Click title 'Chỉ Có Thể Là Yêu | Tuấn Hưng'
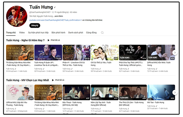 tap(101, 64)
